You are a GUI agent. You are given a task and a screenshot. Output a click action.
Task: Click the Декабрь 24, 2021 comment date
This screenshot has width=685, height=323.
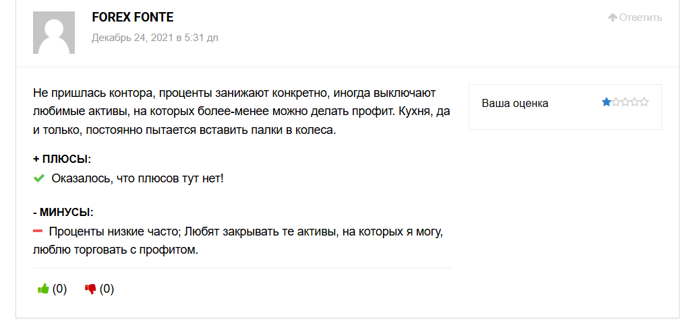pos(154,38)
